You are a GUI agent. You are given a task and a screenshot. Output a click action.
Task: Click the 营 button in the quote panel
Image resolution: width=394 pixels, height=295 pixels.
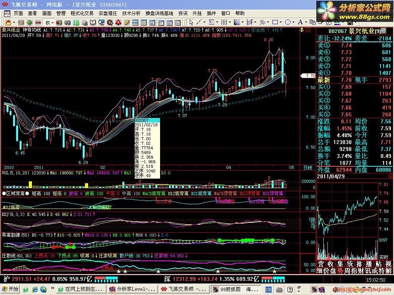pyautogui.click(x=321, y=264)
